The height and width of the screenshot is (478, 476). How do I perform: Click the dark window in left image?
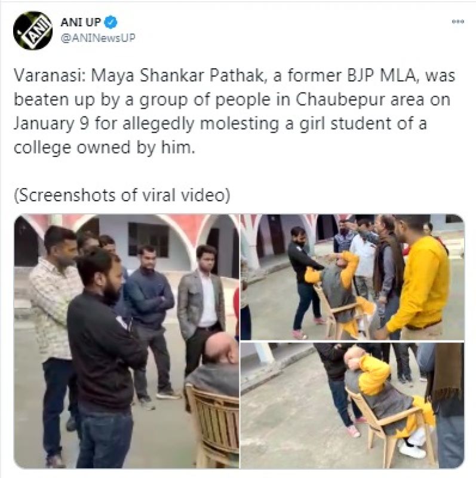click(x=148, y=240)
